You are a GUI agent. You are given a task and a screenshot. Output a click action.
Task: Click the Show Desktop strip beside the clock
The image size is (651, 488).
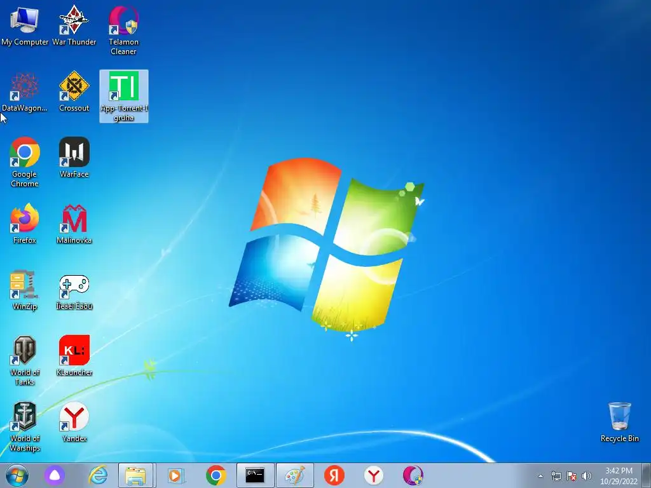647,475
